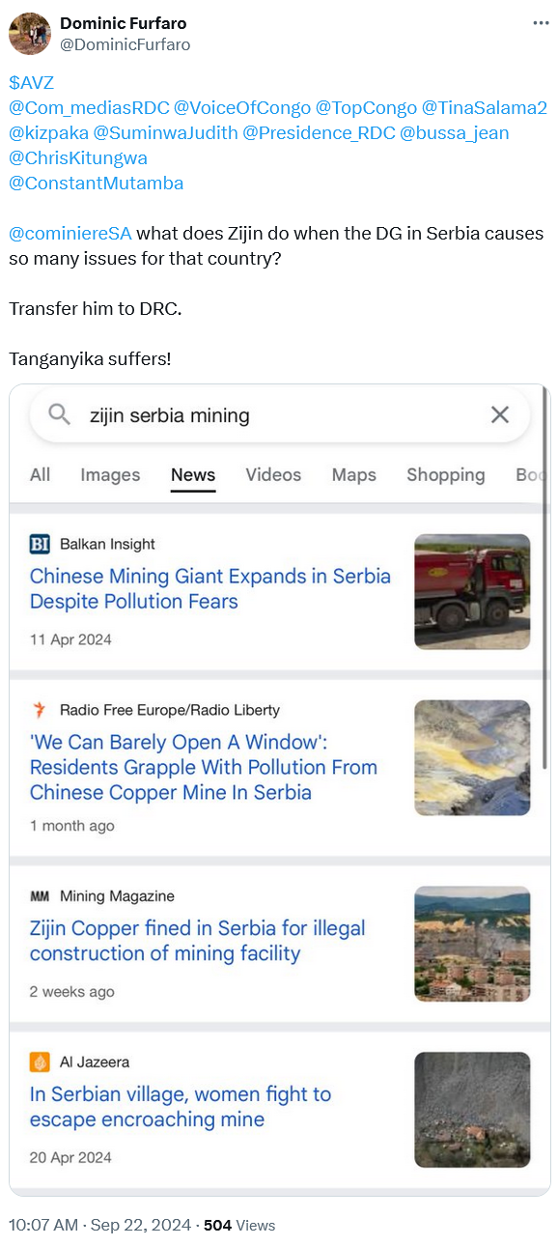The height and width of the screenshot is (1246, 558).
Task: Open 'Zijin Copper fined in Serbia' article
Action: (x=198, y=942)
